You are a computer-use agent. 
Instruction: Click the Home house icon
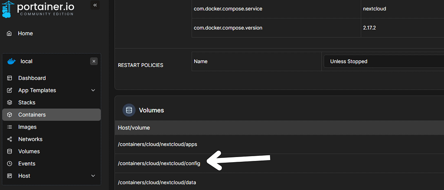click(10, 33)
